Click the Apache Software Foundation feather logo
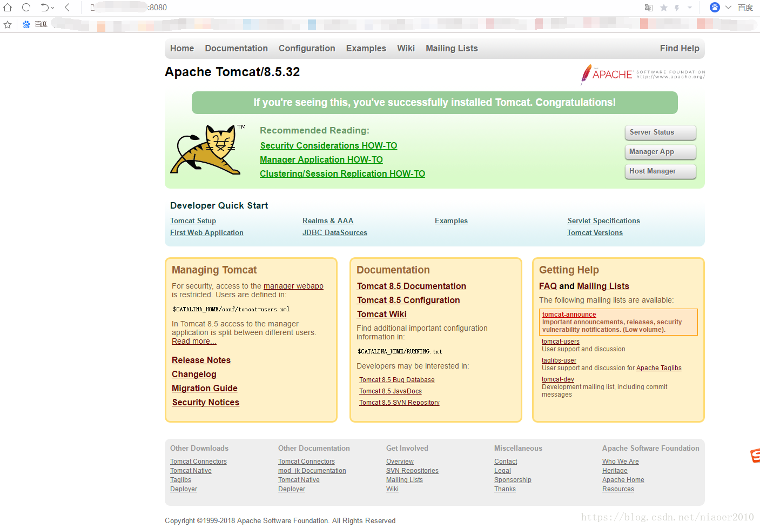The image size is (760, 528). pyautogui.click(x=643, y=75)
